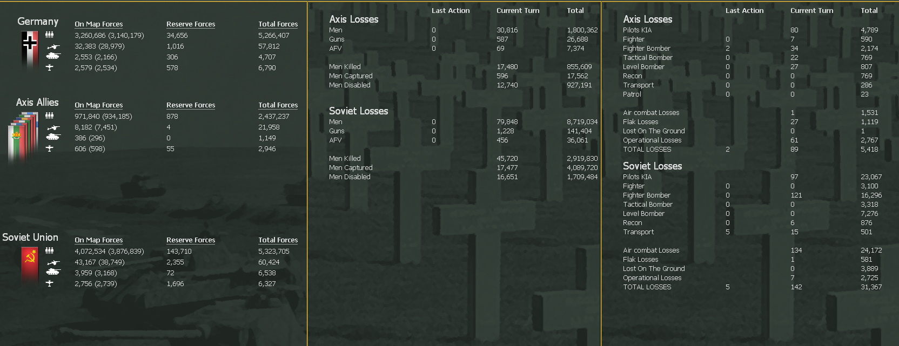Viewport: 899px width, 346px height.
Task: Click Soviet Men Killed total 2,919,830
Action: click(582, 159)
